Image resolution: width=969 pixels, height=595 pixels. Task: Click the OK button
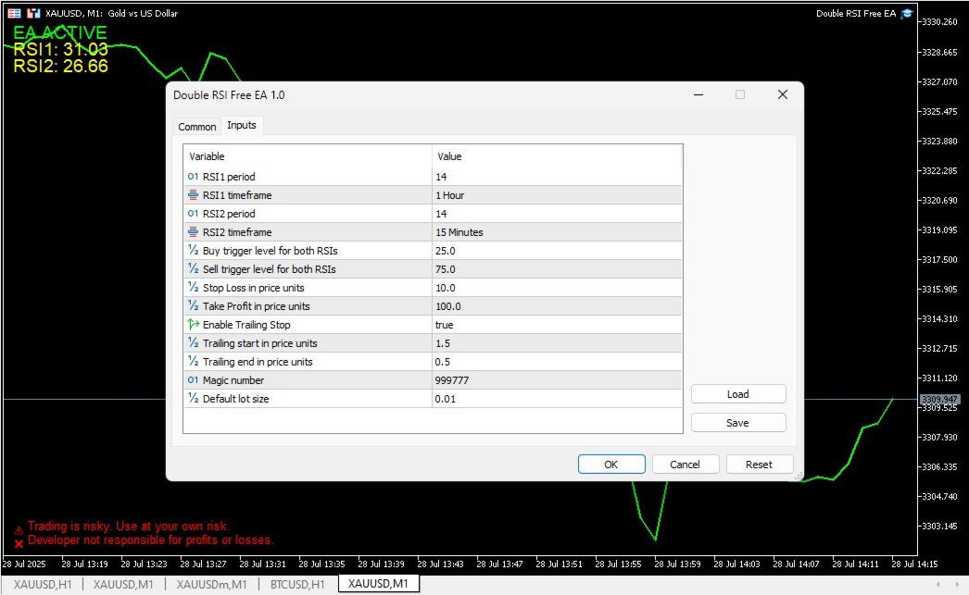[611, 465]
